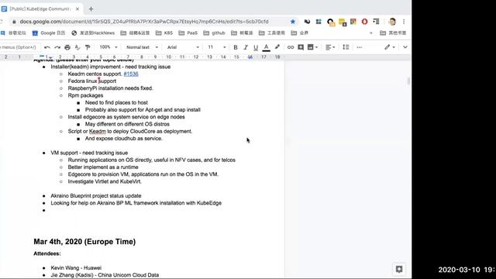Click the search menus field
The image size is (496, 279).
pyautogui.click(x=19, y=47)
